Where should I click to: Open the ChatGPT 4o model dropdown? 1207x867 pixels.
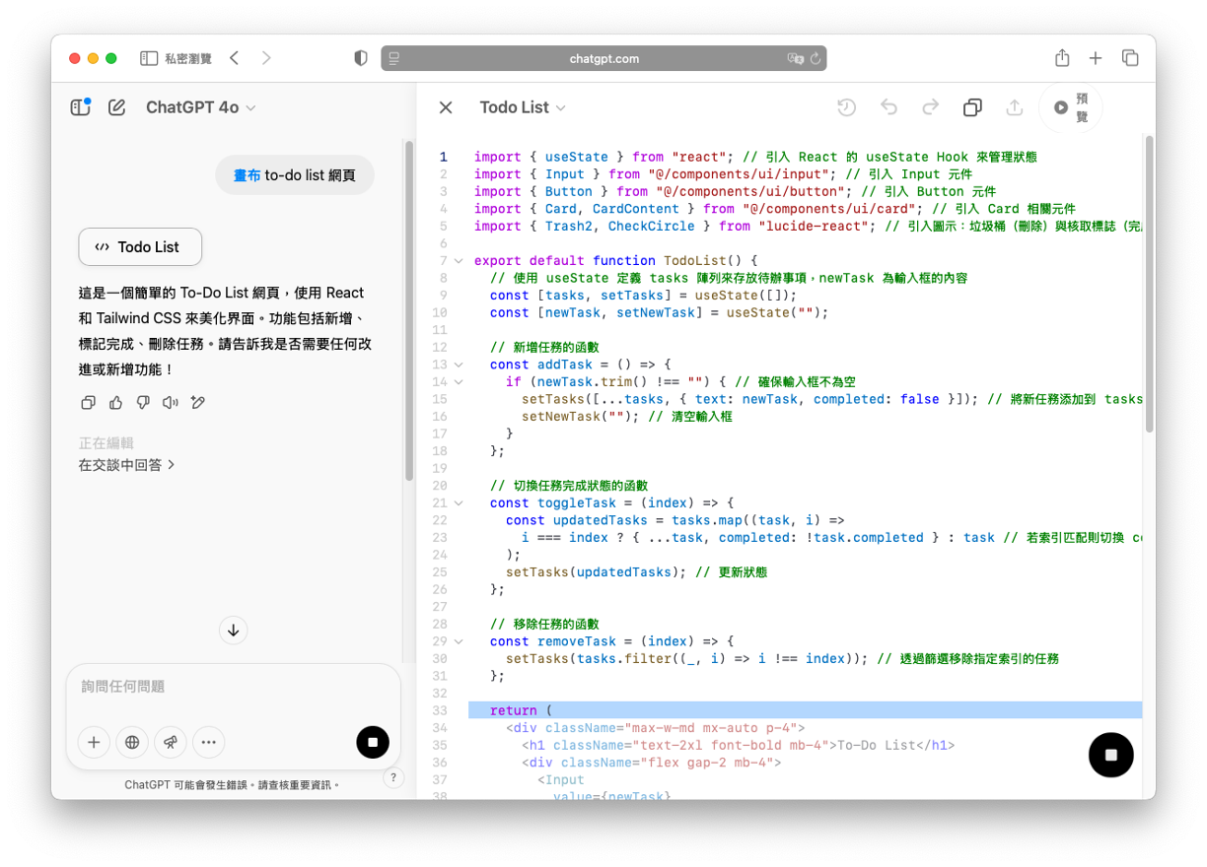pyautogui.click(x=200, y=107)
